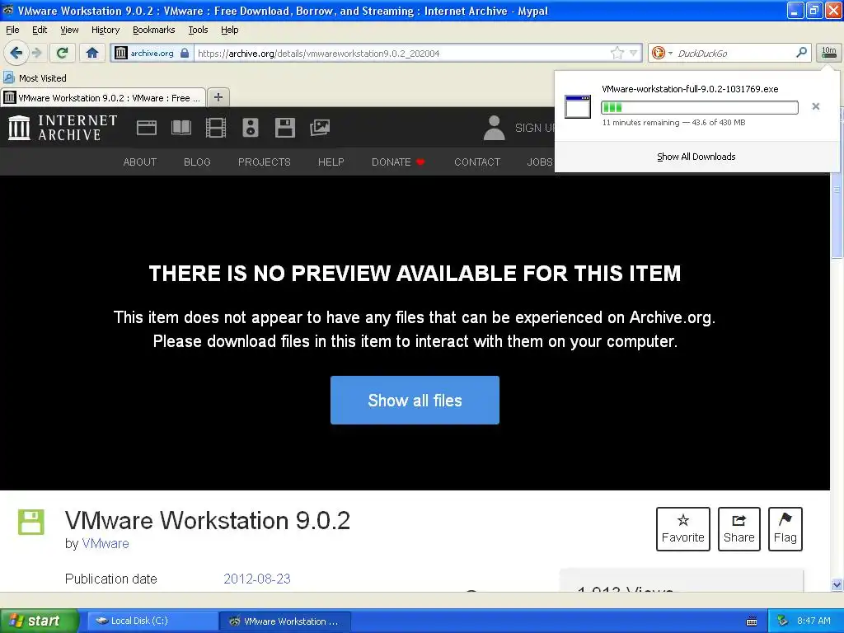Click the search magnifier icon

click(x=801, y=52)
